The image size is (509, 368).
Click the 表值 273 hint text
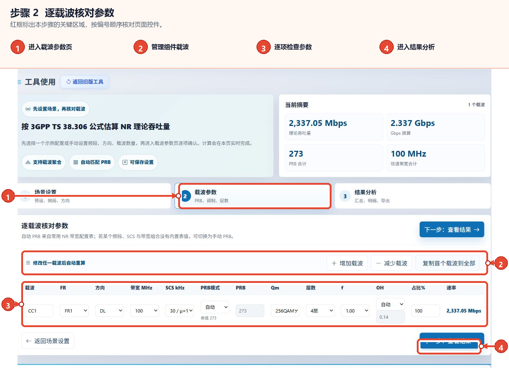click(208, 318)
